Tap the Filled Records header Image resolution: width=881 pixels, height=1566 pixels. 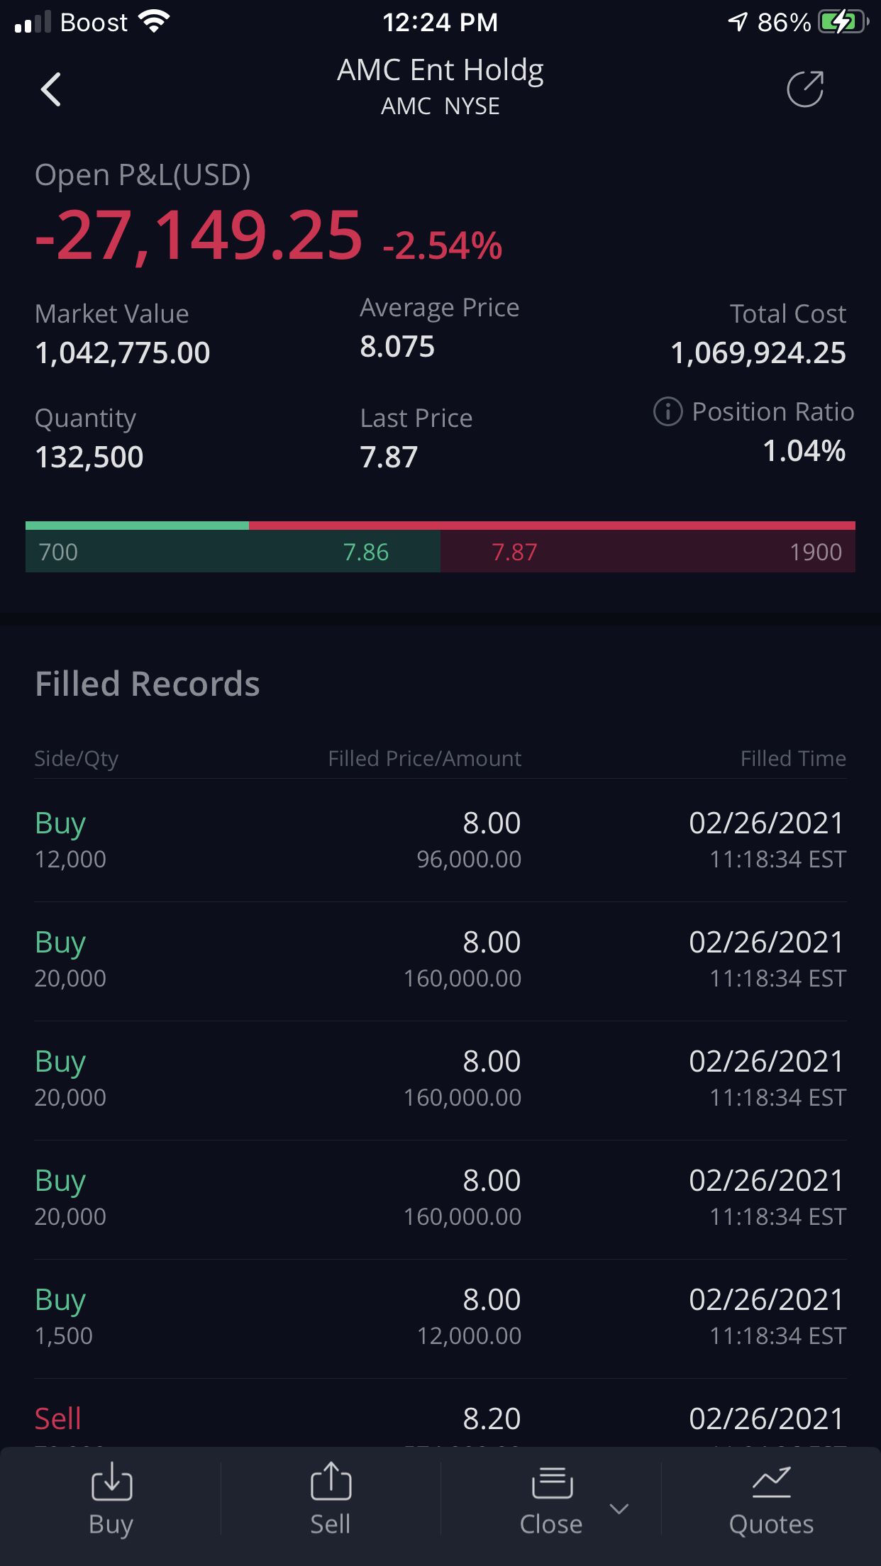point(148,684)
